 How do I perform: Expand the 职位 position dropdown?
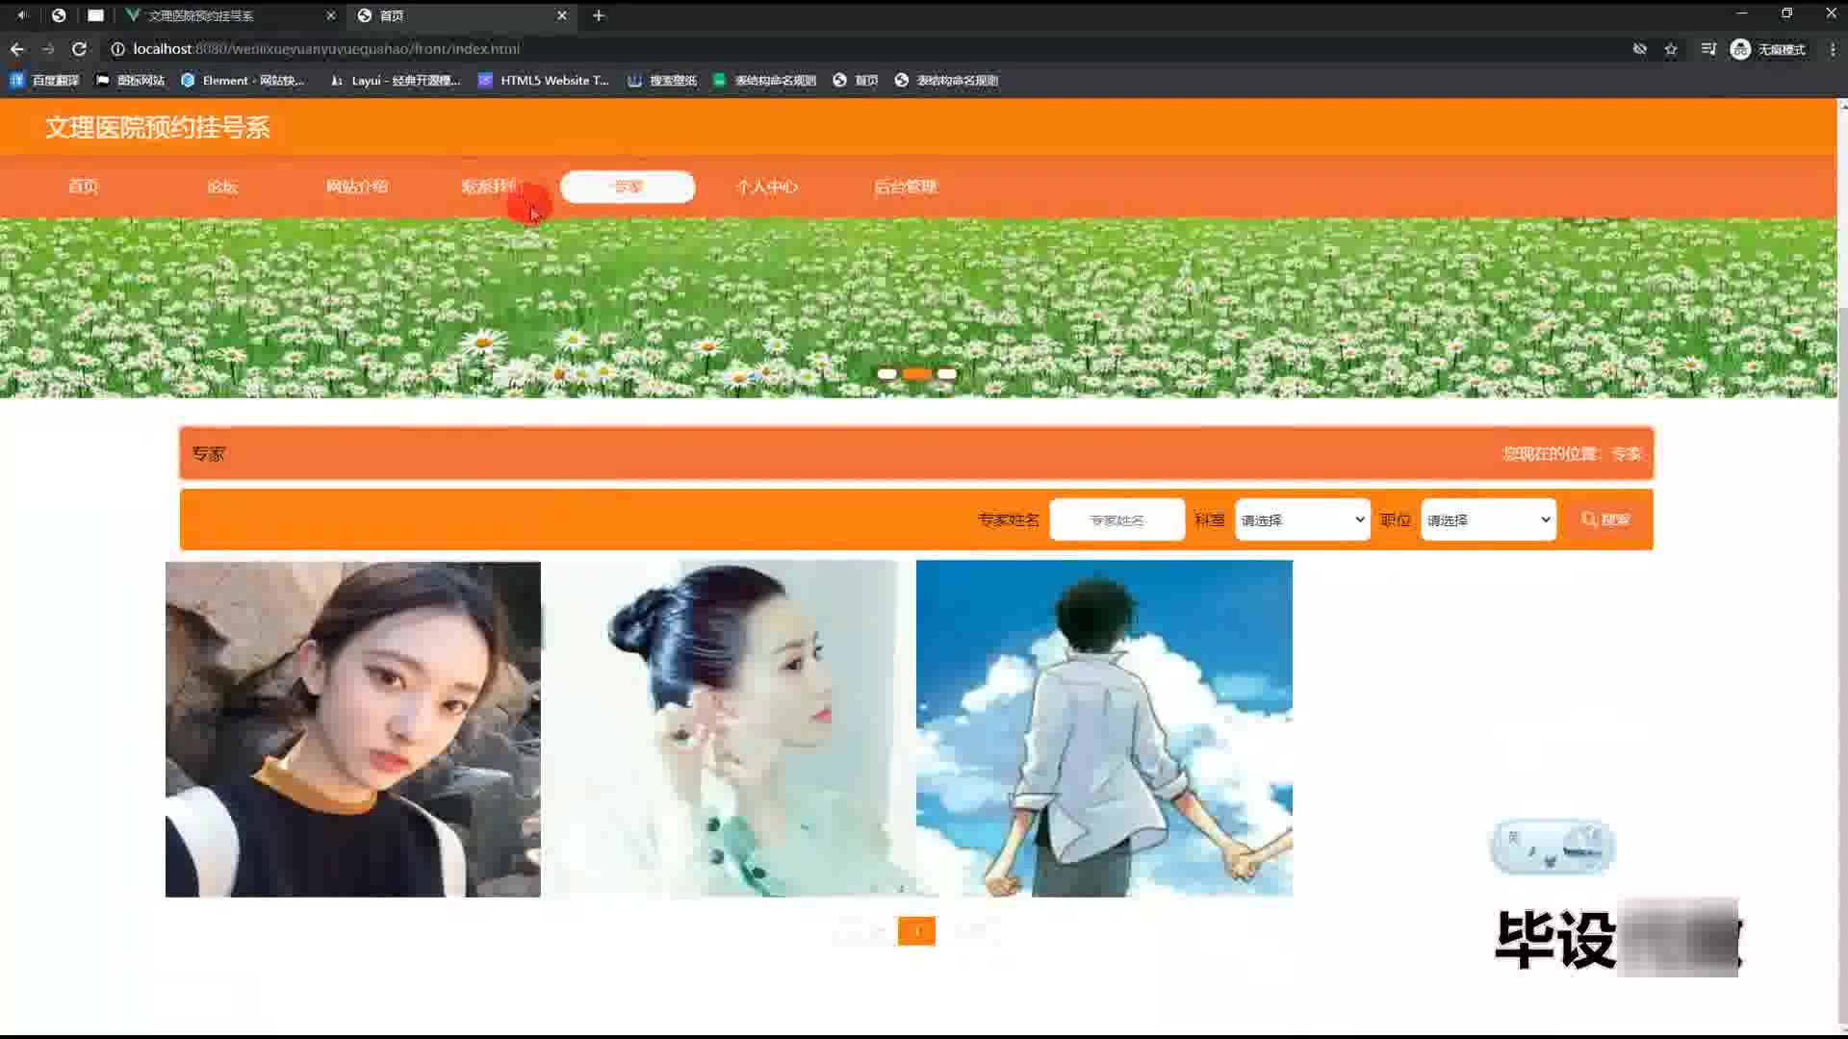(x=1488, y=519)
